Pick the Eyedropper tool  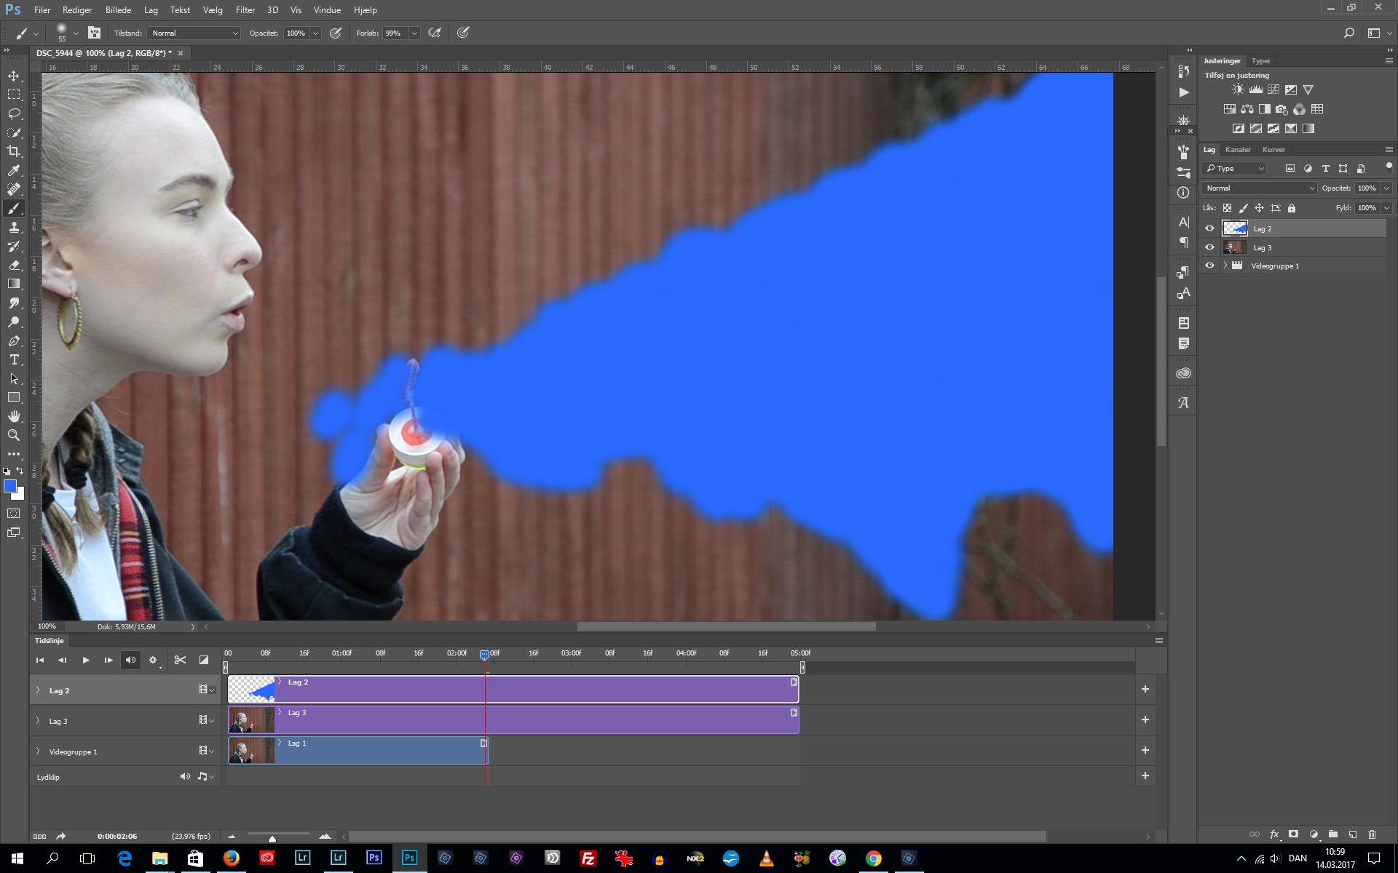pos(14,170)
